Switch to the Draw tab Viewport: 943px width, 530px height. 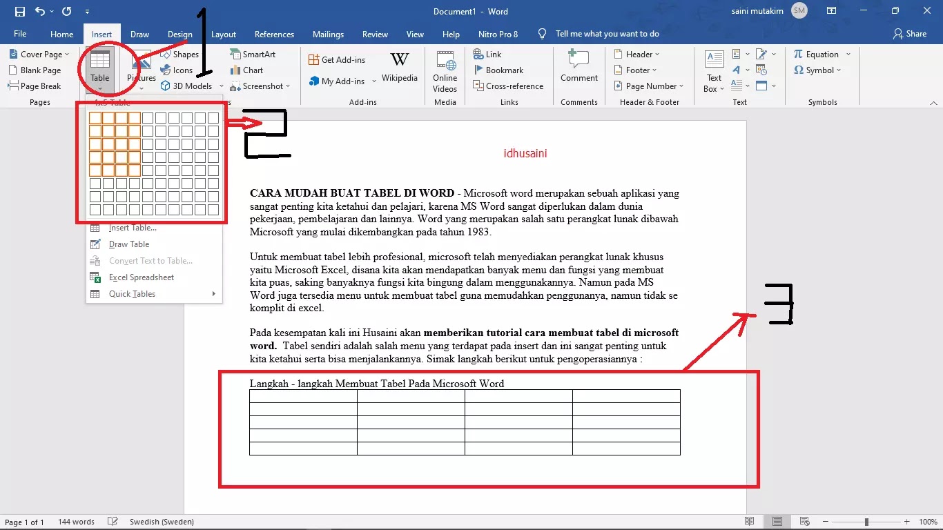pyautogui.click(x=139, y=34)
